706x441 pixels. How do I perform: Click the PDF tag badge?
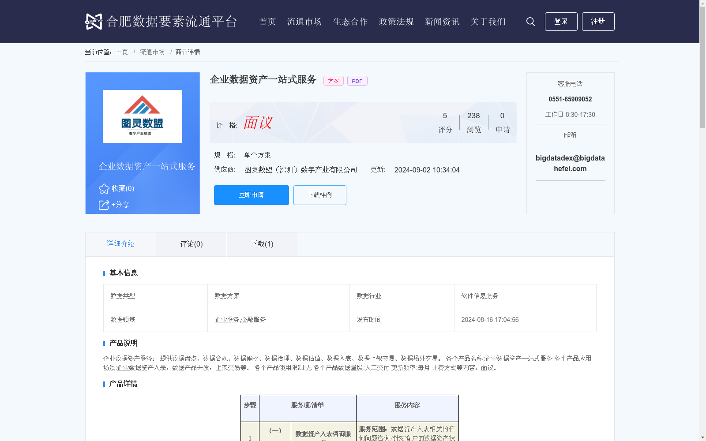click(x=357, y=81)
